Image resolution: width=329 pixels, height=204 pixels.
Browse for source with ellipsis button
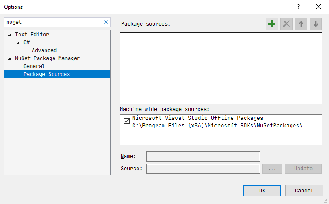pos(272,169)
